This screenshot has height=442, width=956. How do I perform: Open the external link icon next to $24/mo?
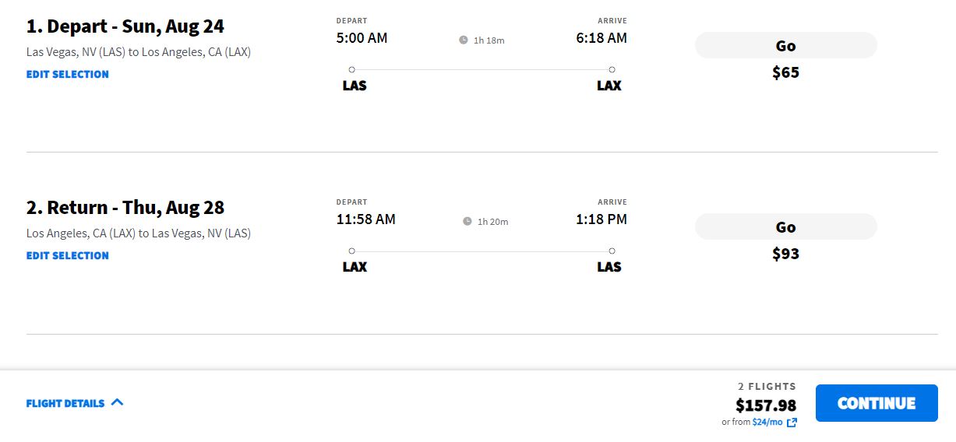pyautogui.click(x=792, y=423)
